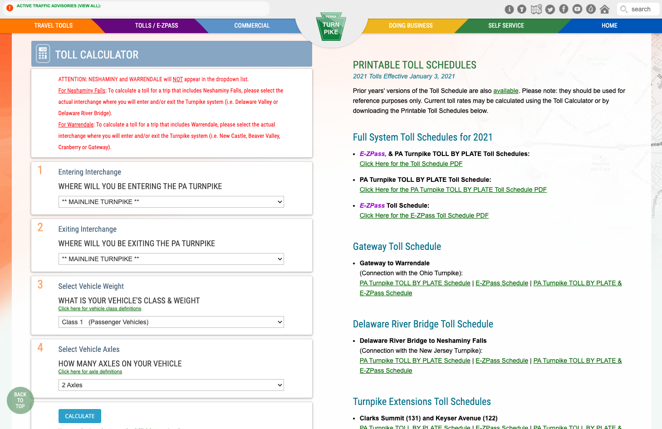
Task: Open the map icon with location pin
Action: [536, 9]
